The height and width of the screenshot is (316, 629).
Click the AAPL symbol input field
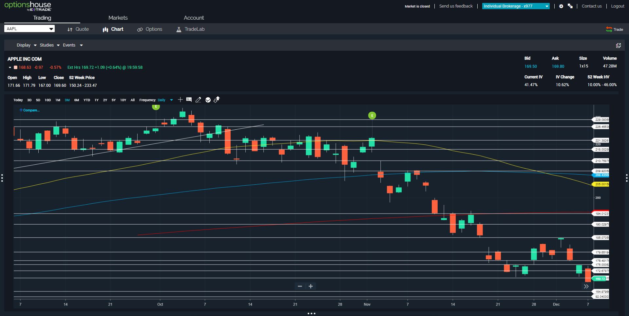(29, 29)
